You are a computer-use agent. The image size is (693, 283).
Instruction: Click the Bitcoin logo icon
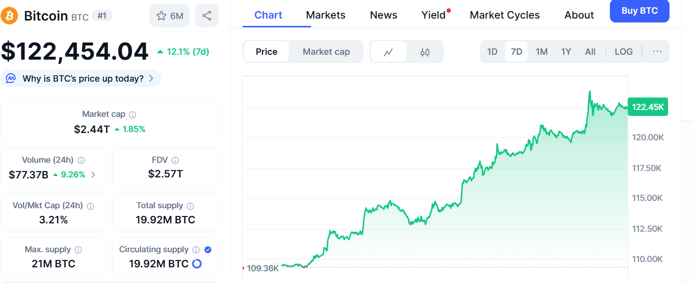[9, 15]
